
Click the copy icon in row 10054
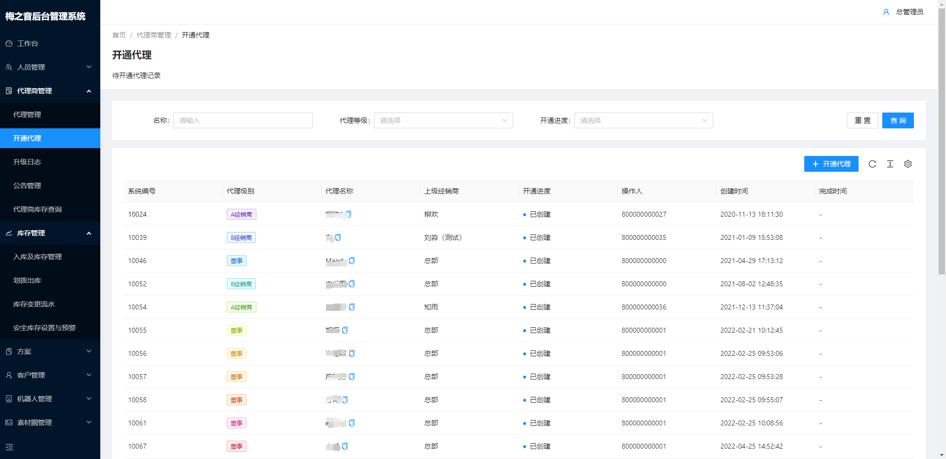[x=352, y=307]
